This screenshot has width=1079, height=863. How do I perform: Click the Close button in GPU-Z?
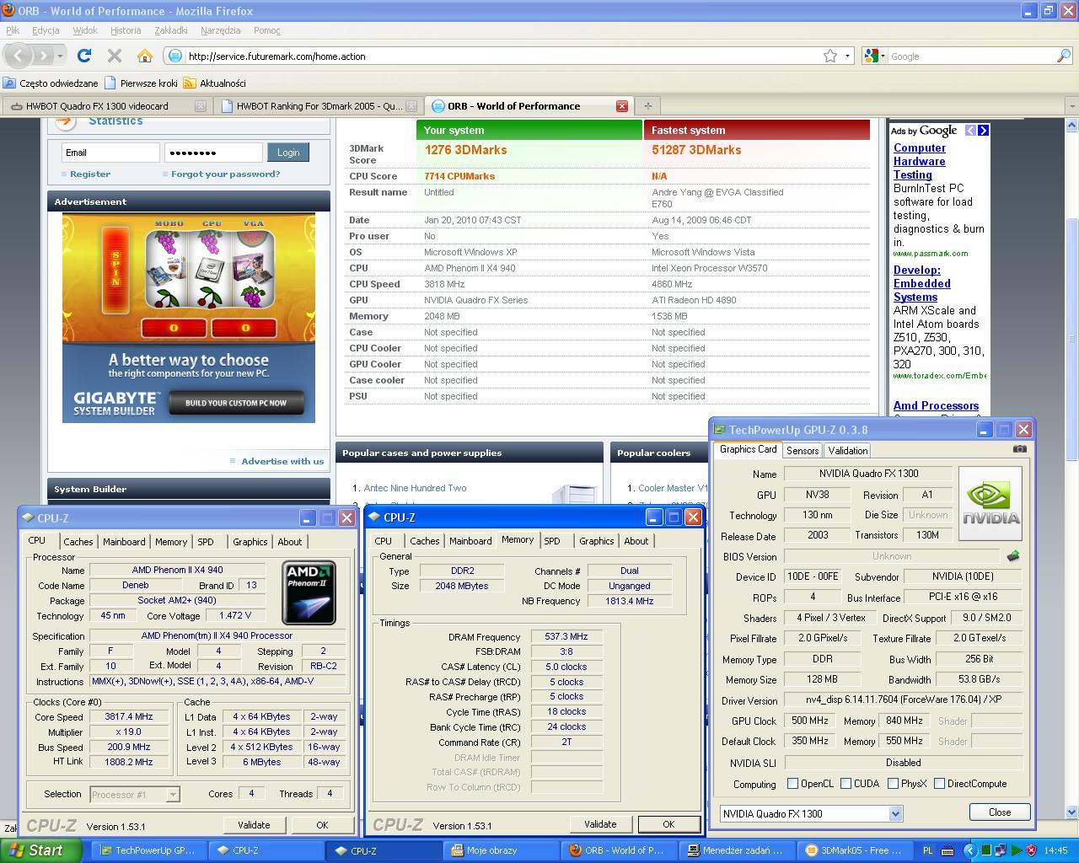pos(1000,812)
